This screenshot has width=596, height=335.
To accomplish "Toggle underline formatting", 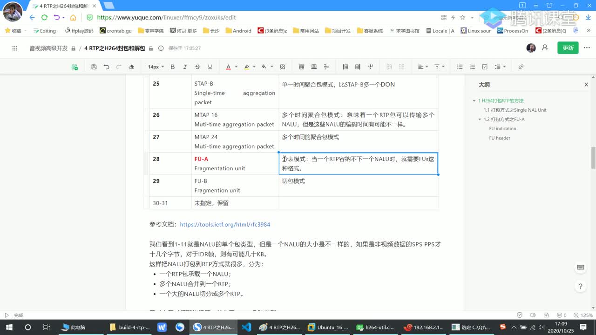I will (x=210, y=67).
